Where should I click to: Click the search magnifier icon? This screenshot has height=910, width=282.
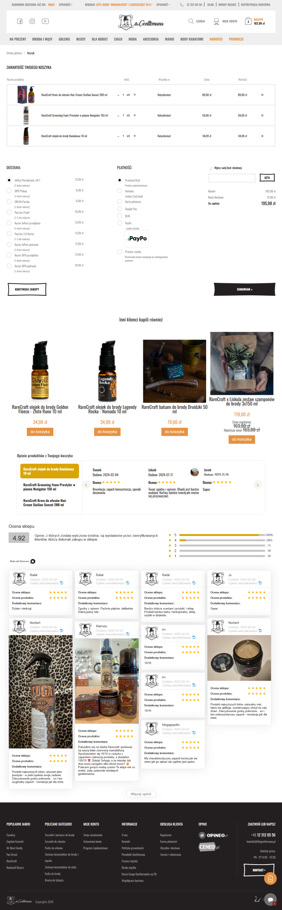coord(191,21)
